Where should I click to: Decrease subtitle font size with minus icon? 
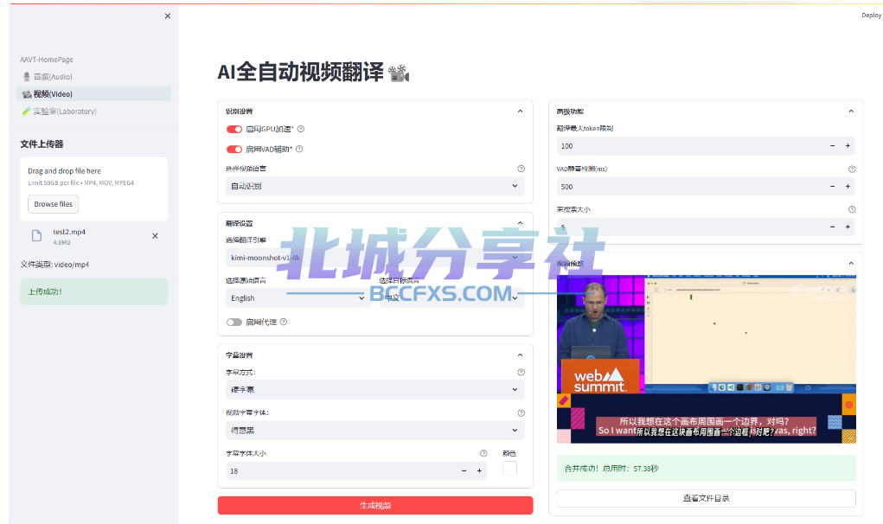(464, 470)
